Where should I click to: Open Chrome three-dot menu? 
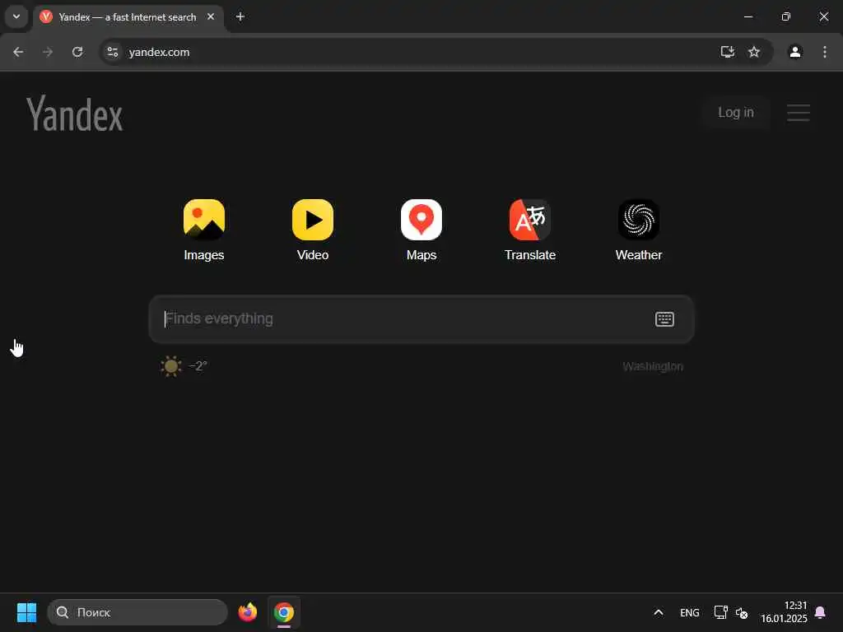click(x=825, y=52)
